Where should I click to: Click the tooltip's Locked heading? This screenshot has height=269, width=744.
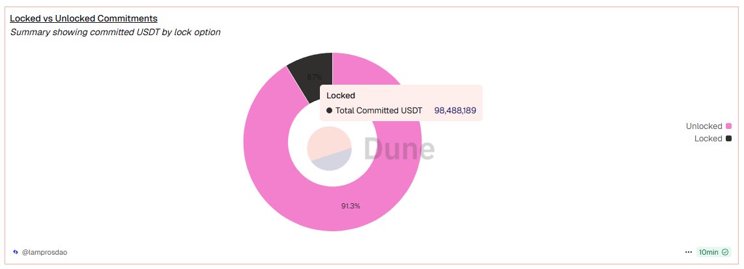click(340, 95)
